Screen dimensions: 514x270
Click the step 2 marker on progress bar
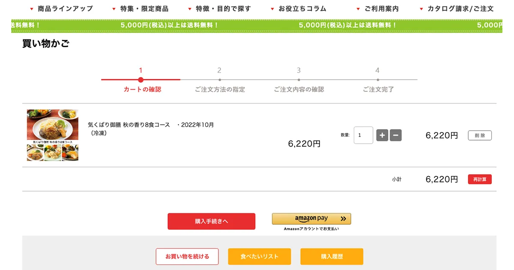coord(220,80)
